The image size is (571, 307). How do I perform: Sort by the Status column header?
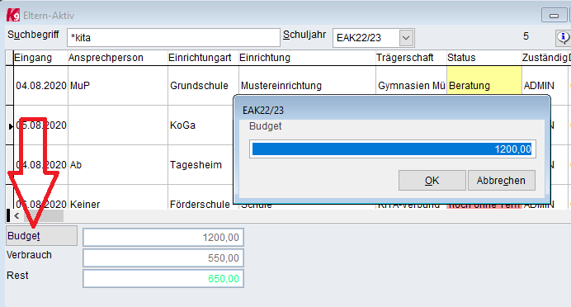(x=484, y=58)
